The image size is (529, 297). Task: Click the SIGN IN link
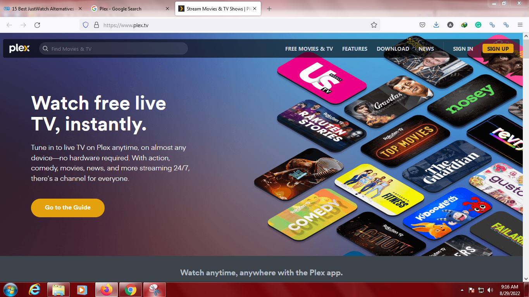coord(463,49)
